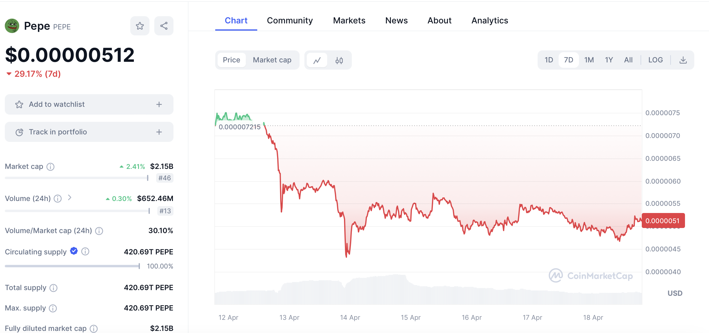Switch to candlestick chart view icon
The height and width of the screenshot is (333, 709).
click(339, 60)
